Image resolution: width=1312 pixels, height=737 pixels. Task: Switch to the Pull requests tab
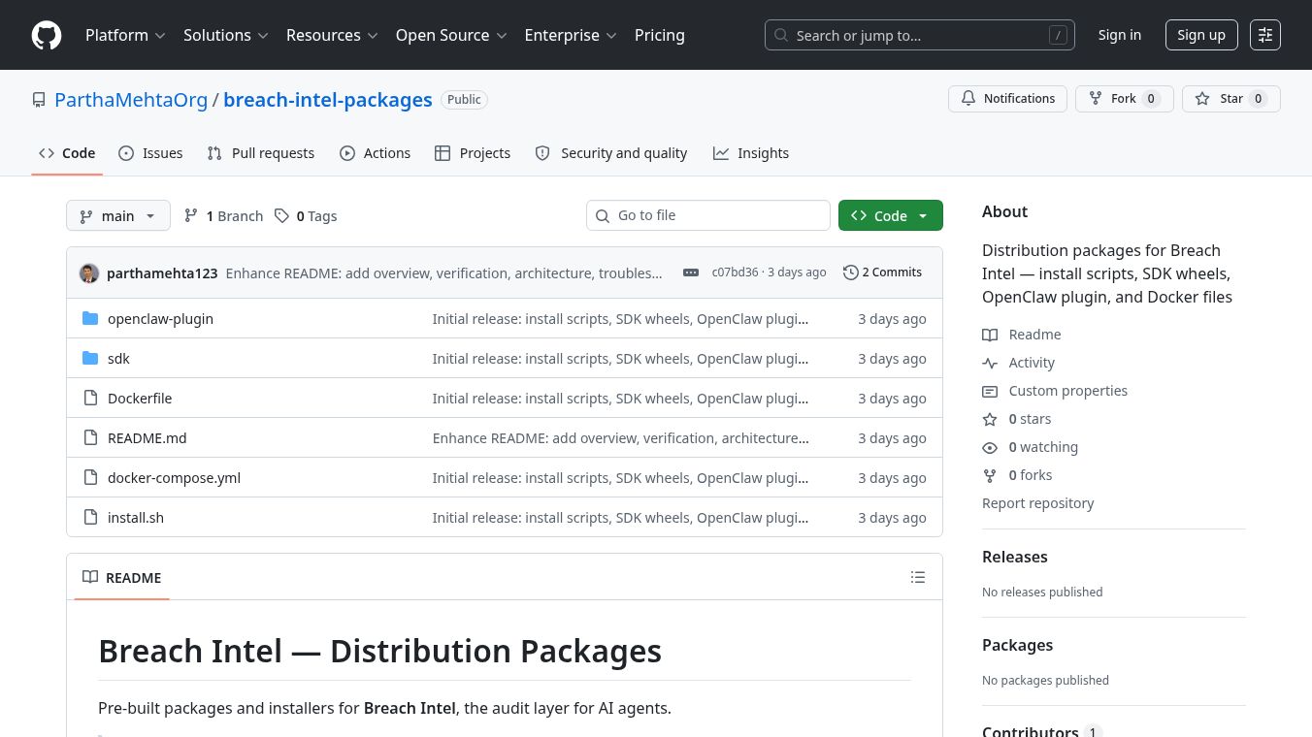(x=261, y=153)
